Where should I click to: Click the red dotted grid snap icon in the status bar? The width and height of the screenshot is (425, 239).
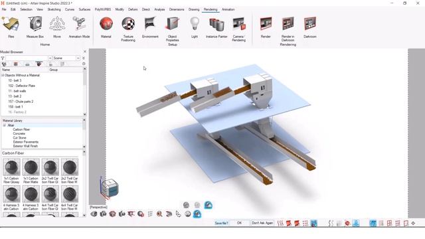pos(305,223)
